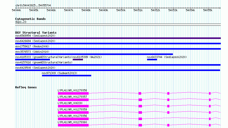Open nsv6105399 (Wu2021) variant label
The image size is (228, 128).
(x=87, y=57)
